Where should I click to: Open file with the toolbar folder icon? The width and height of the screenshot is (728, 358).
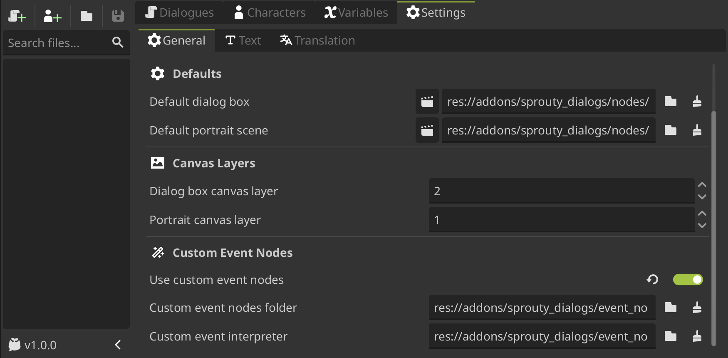[87, 16]
